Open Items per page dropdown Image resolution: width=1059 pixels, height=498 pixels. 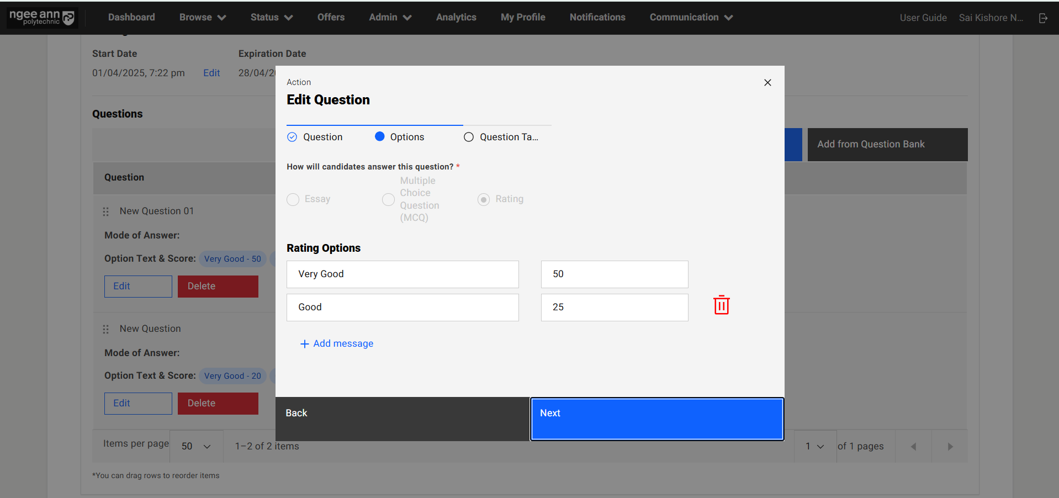196,446
